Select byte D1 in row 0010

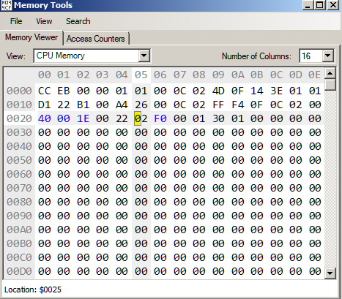(x=45, y=105)
